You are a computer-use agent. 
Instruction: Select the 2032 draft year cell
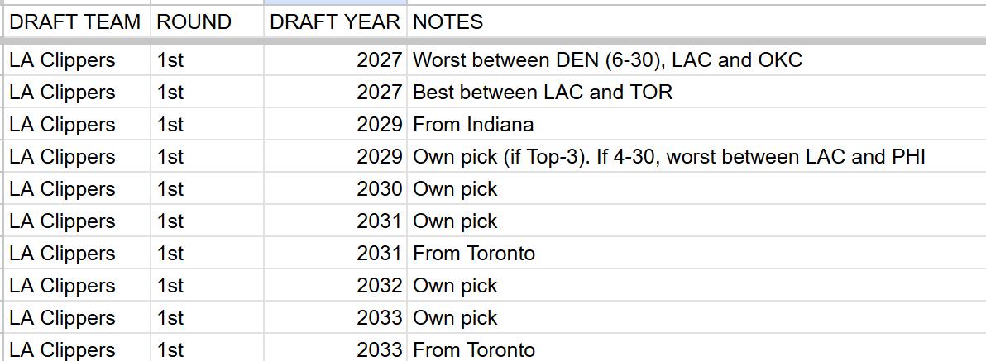point(336,286)
